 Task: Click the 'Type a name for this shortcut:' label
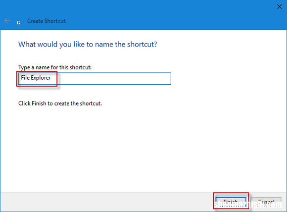(55, 67)
